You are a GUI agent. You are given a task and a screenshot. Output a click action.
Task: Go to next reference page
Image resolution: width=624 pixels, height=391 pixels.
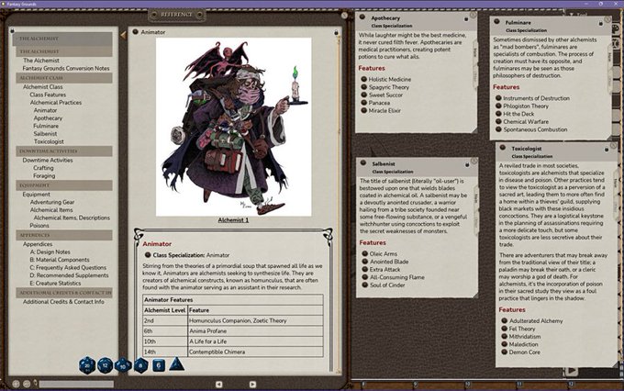point(252,384)
